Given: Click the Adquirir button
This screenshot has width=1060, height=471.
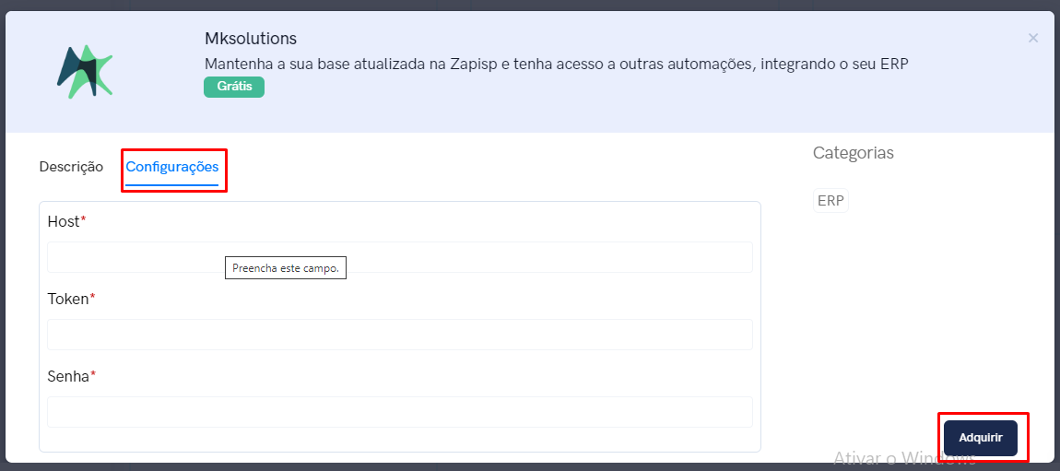Looking at the screenshot, I should click(x=980, y=438).
